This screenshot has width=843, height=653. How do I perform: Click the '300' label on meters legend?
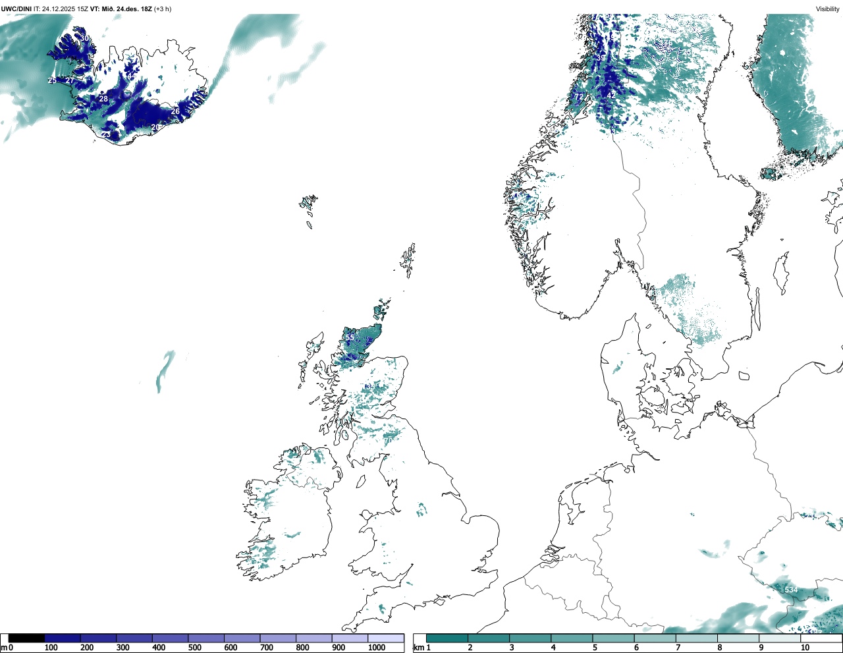pyautogui.click(x=122, y=648)
